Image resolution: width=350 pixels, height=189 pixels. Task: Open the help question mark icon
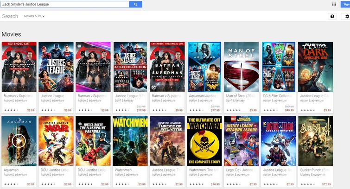click(x=332, y=16)
